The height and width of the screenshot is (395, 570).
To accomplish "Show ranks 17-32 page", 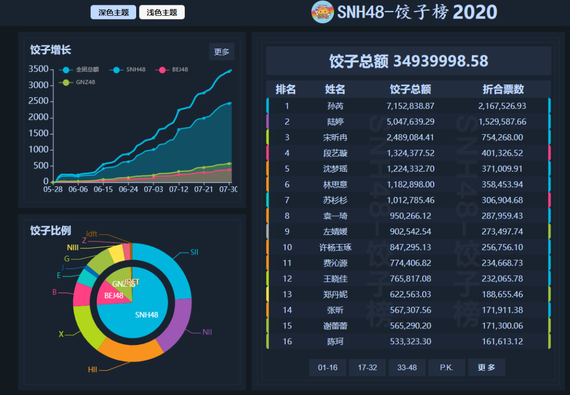I will click(x=367, y=368).
